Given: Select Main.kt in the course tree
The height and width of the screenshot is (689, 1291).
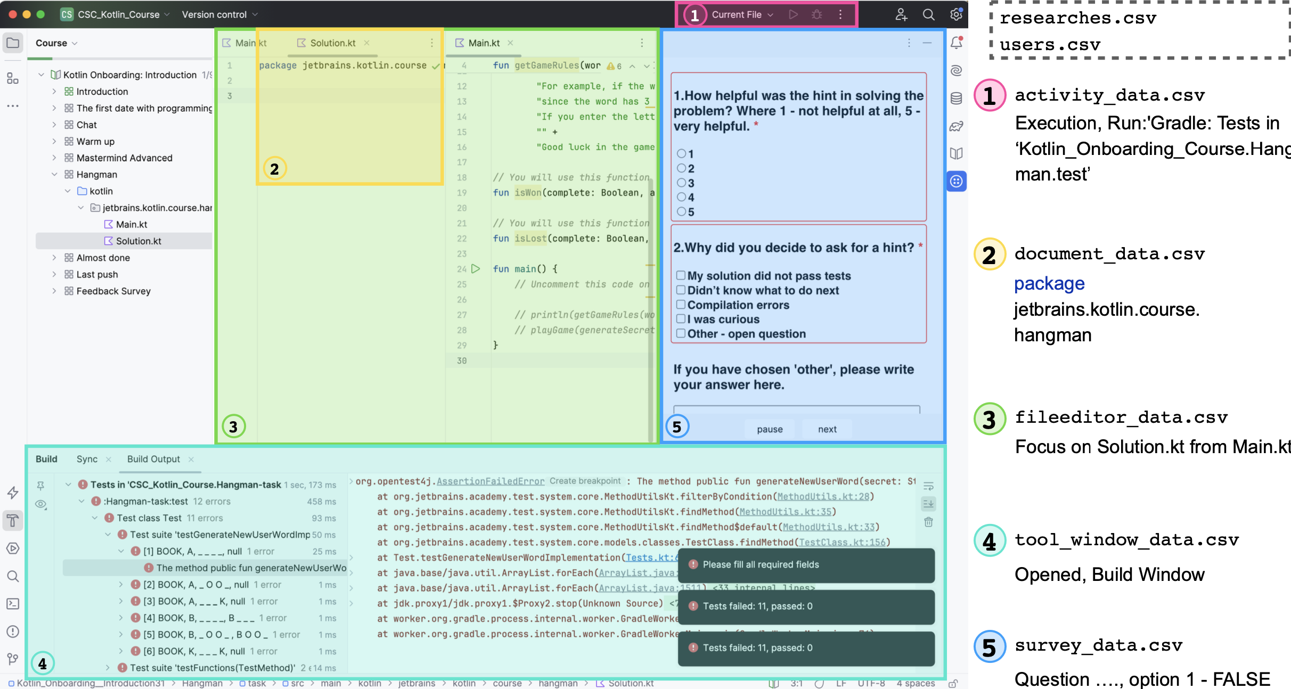Looking at the screenshot, I should click(x=132, y=225).
